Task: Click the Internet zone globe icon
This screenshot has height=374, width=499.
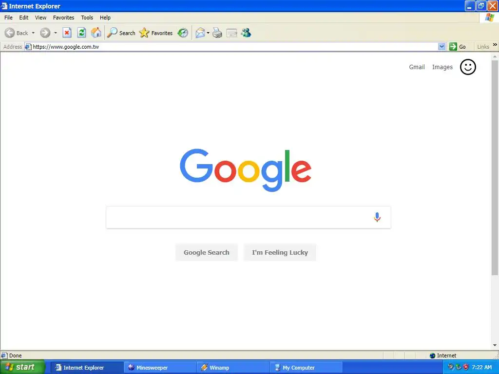Action: (433, 355)
